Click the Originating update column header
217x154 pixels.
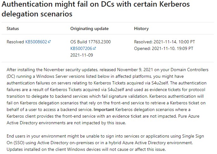click(90, 28)
